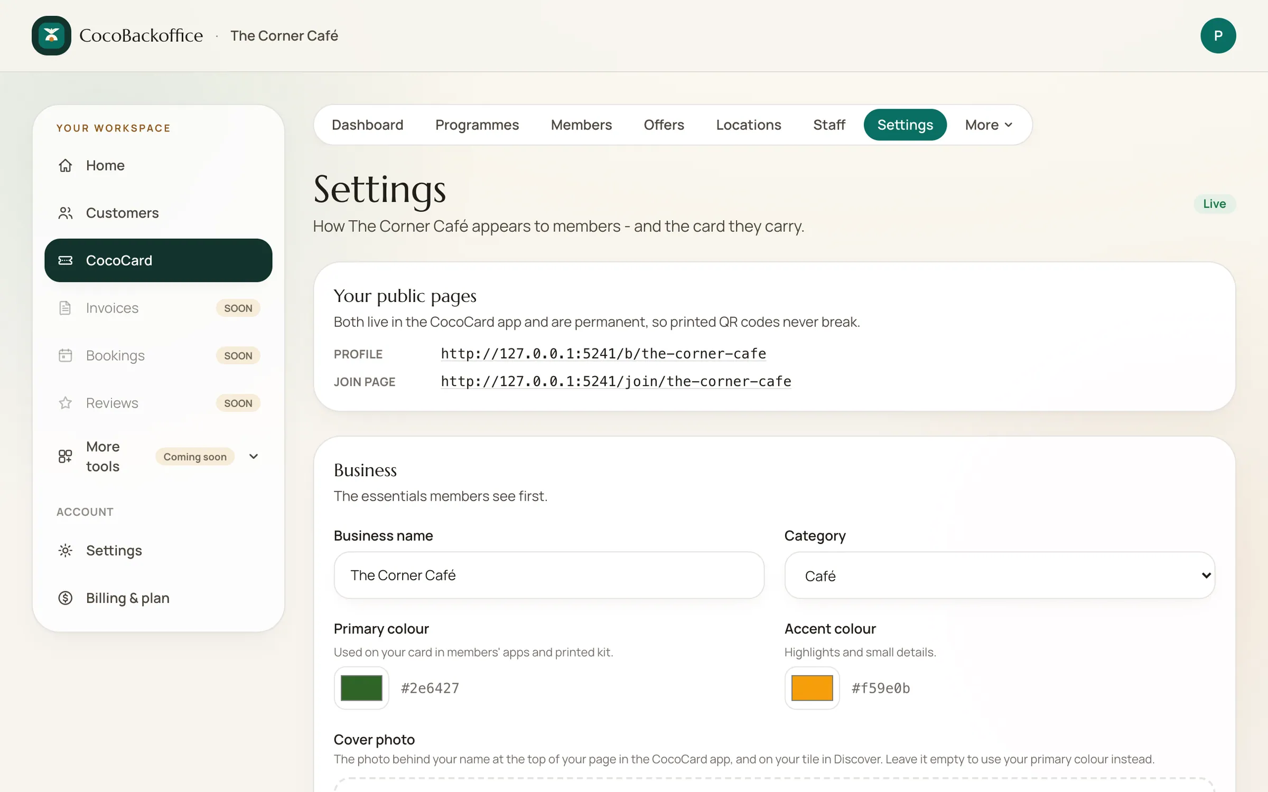The height and width of the screenshot is (792, 1268).
Task: Go to Customers in sidebar
Action: point(158,213)
